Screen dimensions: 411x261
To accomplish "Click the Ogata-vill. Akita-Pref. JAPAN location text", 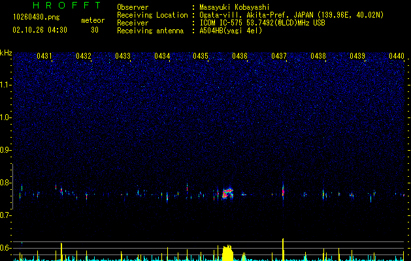I will pos(291,15).
